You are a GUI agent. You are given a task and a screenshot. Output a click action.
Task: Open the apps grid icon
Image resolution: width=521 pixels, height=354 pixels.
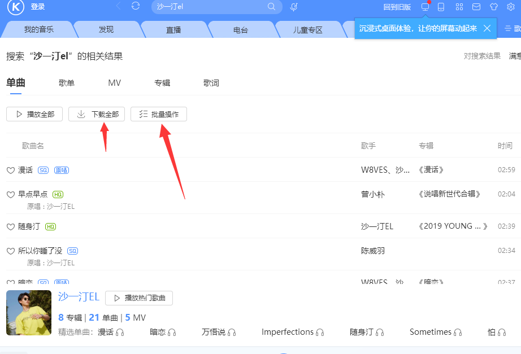pyautogui.click(x=459, y=7)
